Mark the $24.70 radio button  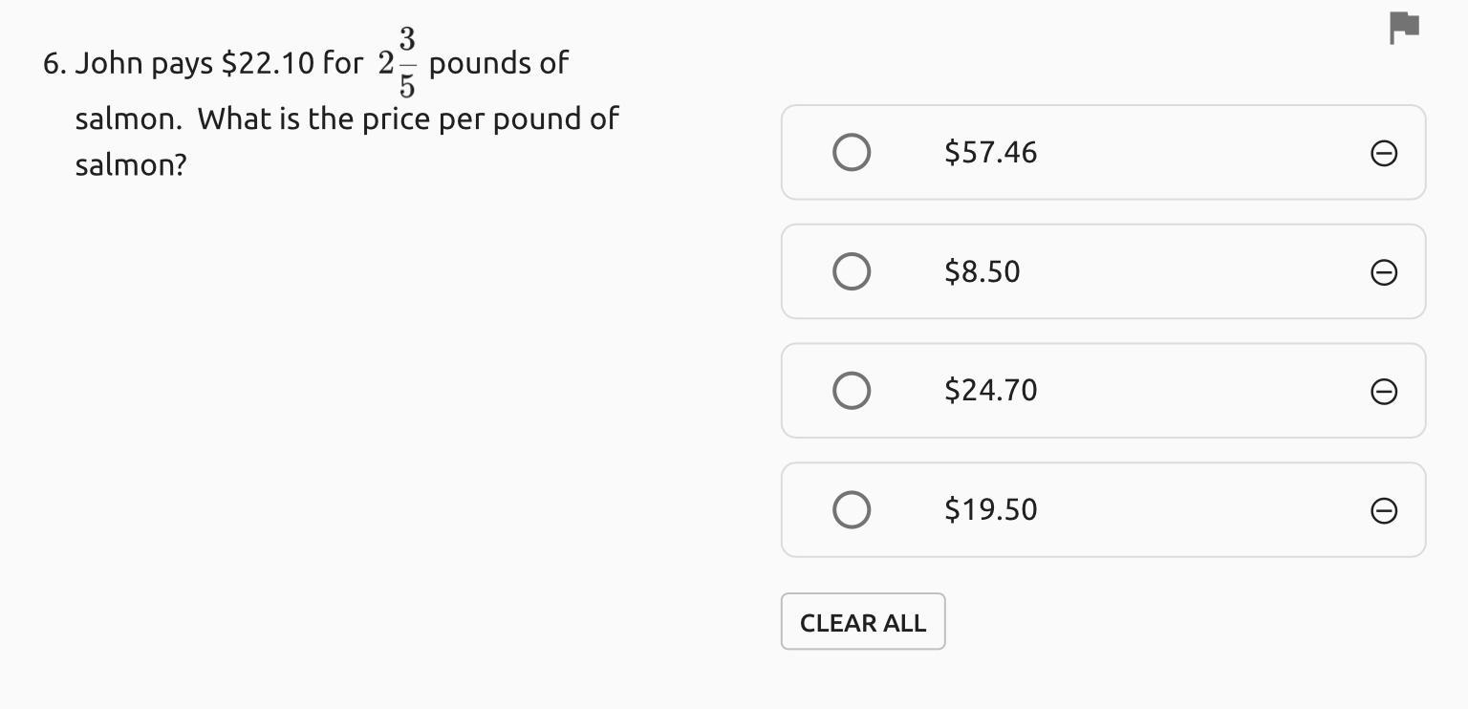click(852, 390)
